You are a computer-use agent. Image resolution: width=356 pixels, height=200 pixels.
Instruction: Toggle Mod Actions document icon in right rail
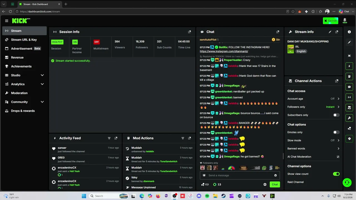tap(349, 76)
